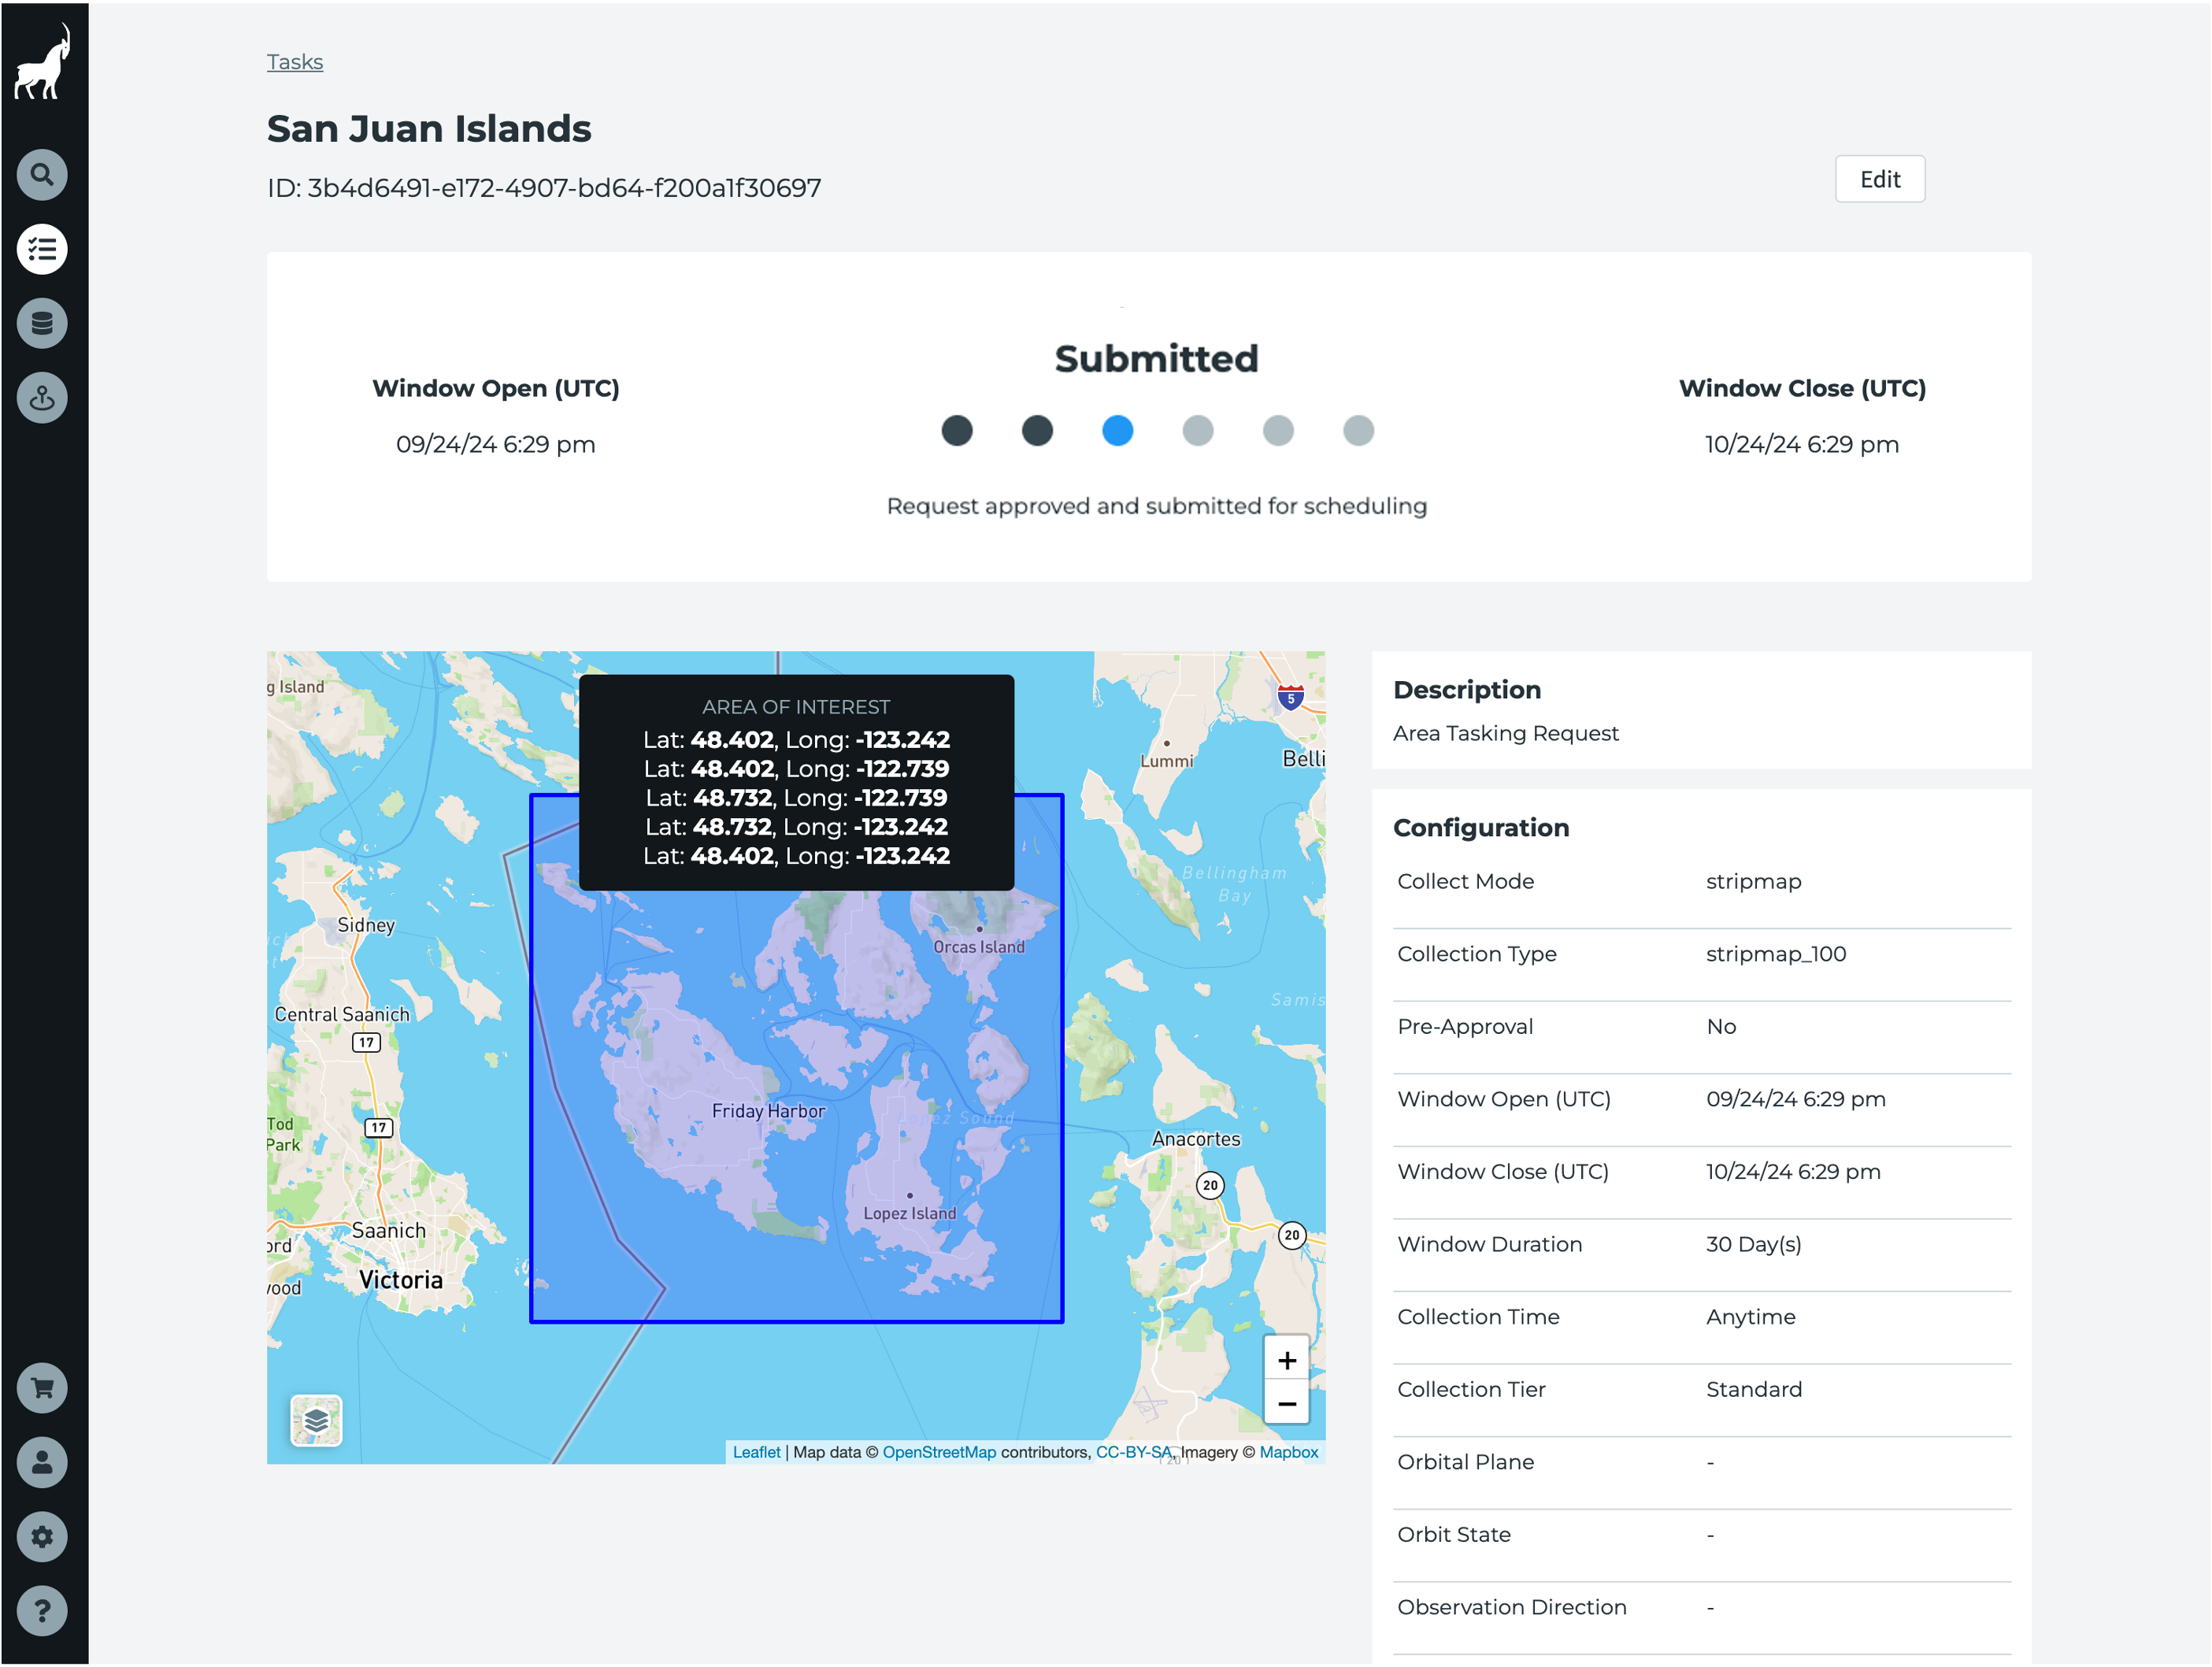Click the first dark status step dot

[x=957, y=431]
